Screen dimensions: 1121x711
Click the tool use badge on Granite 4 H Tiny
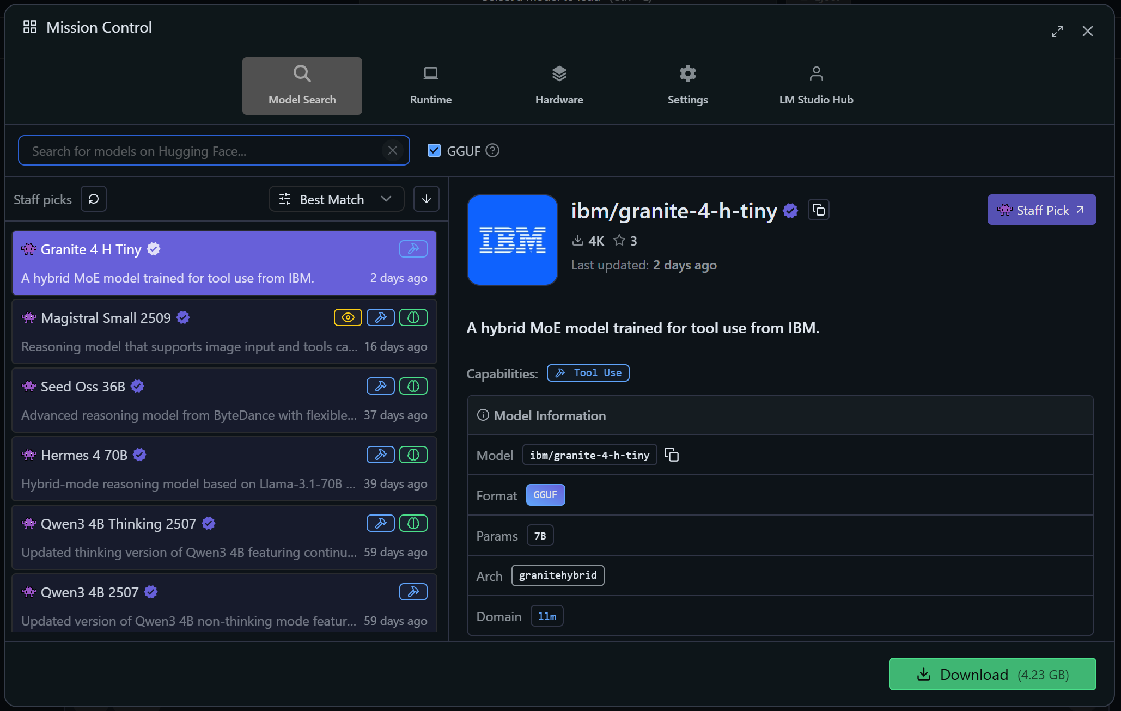[x=413, y=248]
